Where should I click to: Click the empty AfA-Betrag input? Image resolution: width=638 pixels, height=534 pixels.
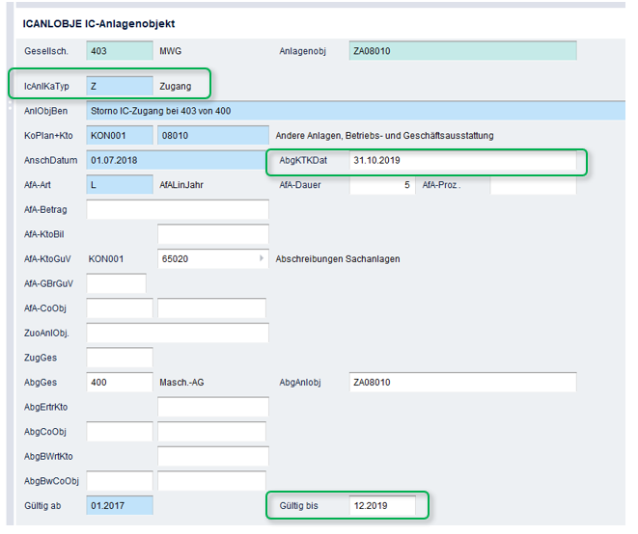tap(178, 209)
